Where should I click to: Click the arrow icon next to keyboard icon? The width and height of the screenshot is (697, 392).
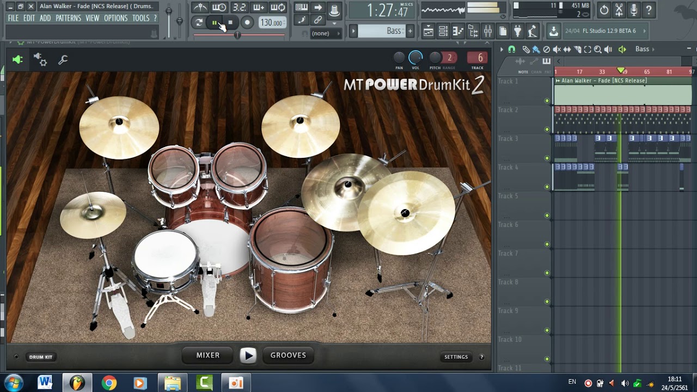(x=318, y=8)
